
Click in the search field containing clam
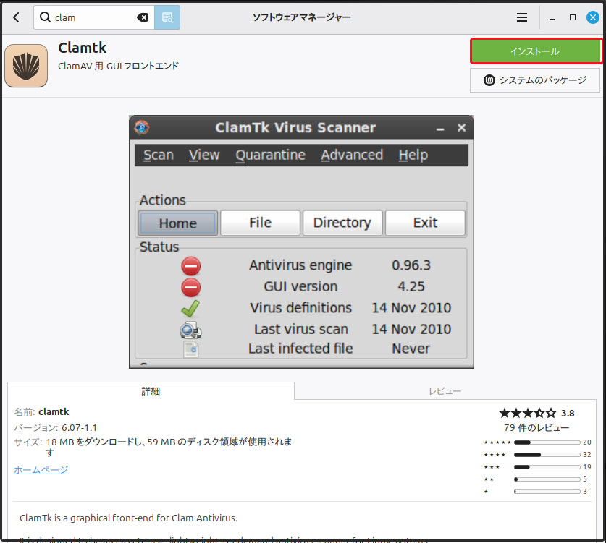tap(94, 17)
